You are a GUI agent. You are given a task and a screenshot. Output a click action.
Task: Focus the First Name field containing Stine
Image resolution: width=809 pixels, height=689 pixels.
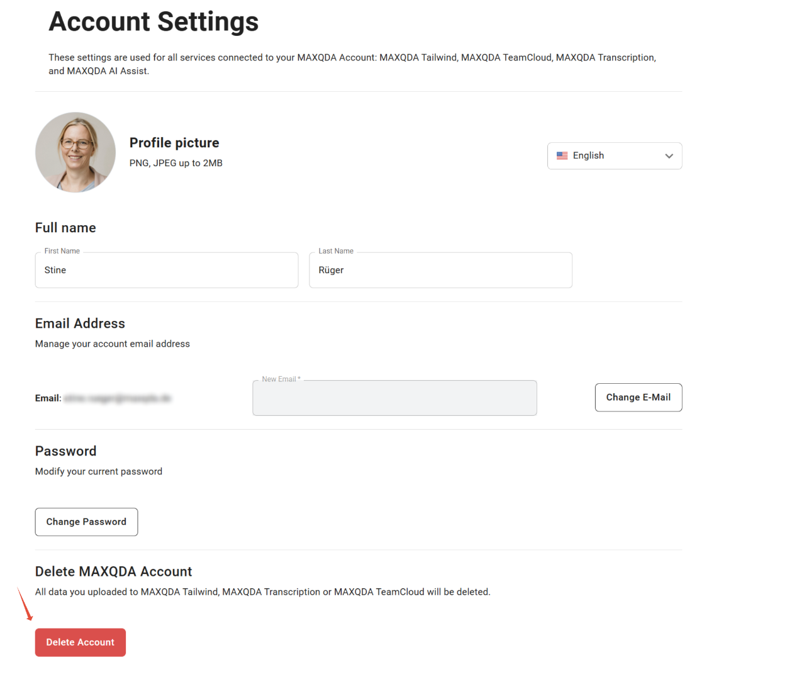pos(167,270)
